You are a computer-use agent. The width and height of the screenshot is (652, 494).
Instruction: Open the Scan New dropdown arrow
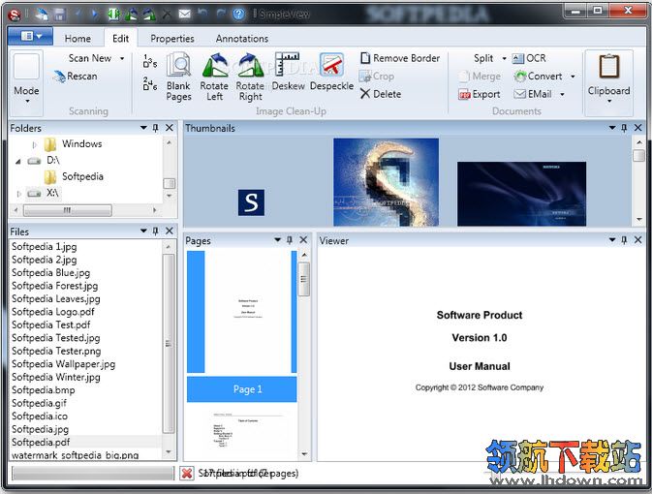click(122, 58)
